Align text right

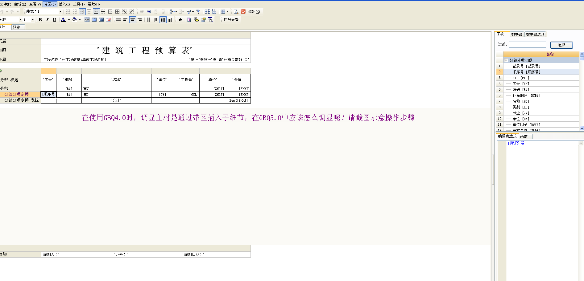tap(140, 20)
